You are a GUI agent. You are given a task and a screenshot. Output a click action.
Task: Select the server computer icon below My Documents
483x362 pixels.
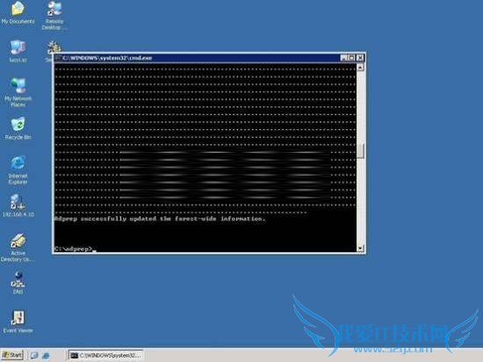(x=18, y=51)
